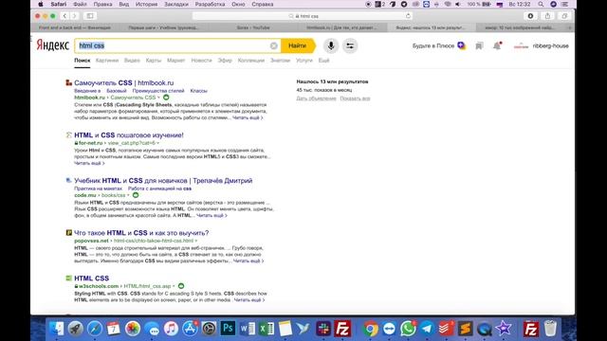
Task: Click green verified badge beside code.mu result
Action: [136, 195]
